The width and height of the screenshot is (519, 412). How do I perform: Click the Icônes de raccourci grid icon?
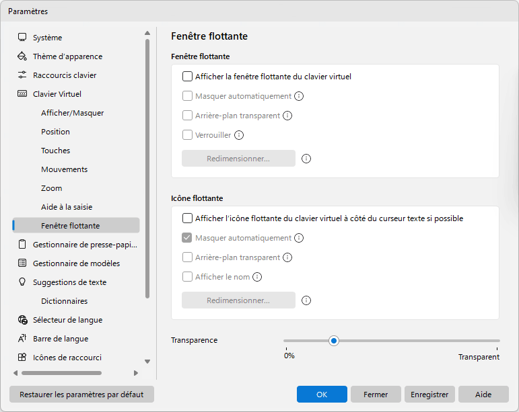click(22, 357)
